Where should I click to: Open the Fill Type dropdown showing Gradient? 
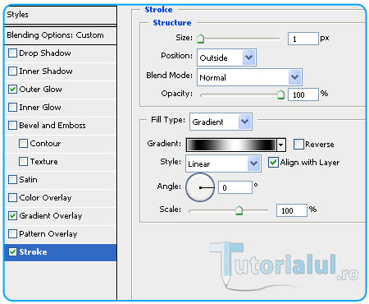pyautogui.click(x=221, y=122)
